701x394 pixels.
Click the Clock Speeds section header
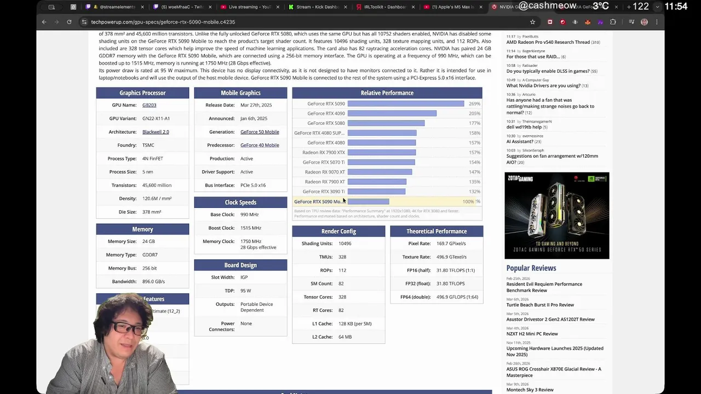[240, 202]
